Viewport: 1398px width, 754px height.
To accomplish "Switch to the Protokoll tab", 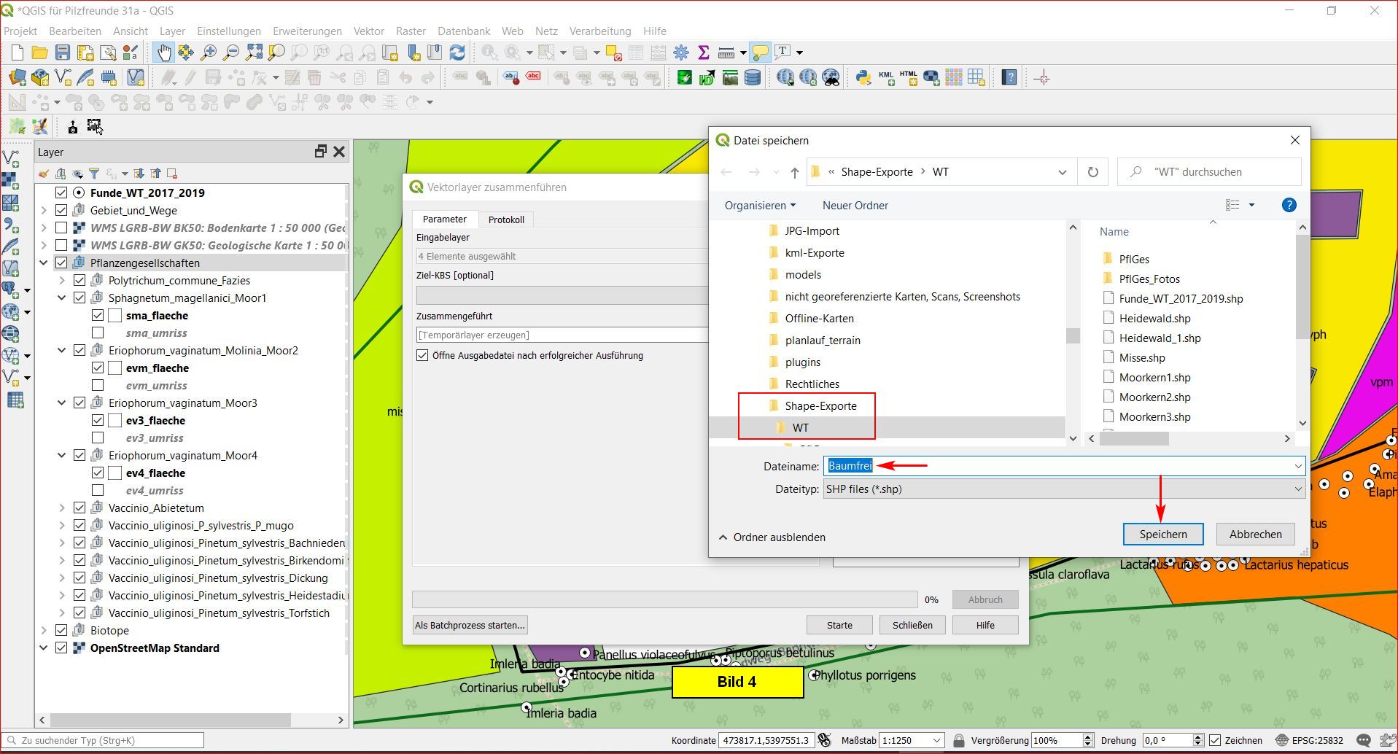I will pyautogui.click(x=506, y=219).
